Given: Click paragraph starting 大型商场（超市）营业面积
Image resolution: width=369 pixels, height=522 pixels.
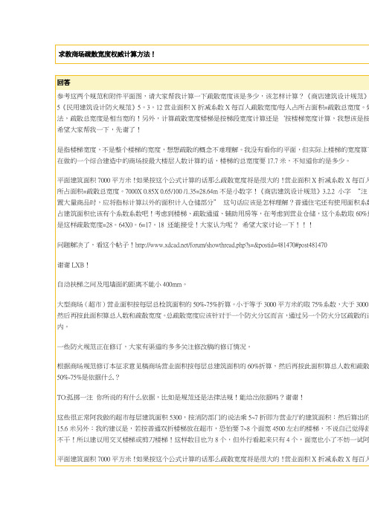Looking at the screenshot, I should tap(213, 315).
